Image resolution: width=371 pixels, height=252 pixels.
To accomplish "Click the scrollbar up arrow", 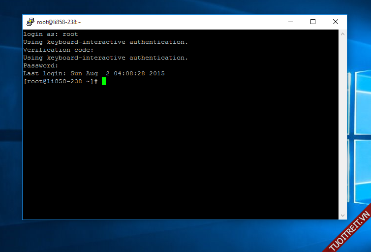I will (343, 34).
